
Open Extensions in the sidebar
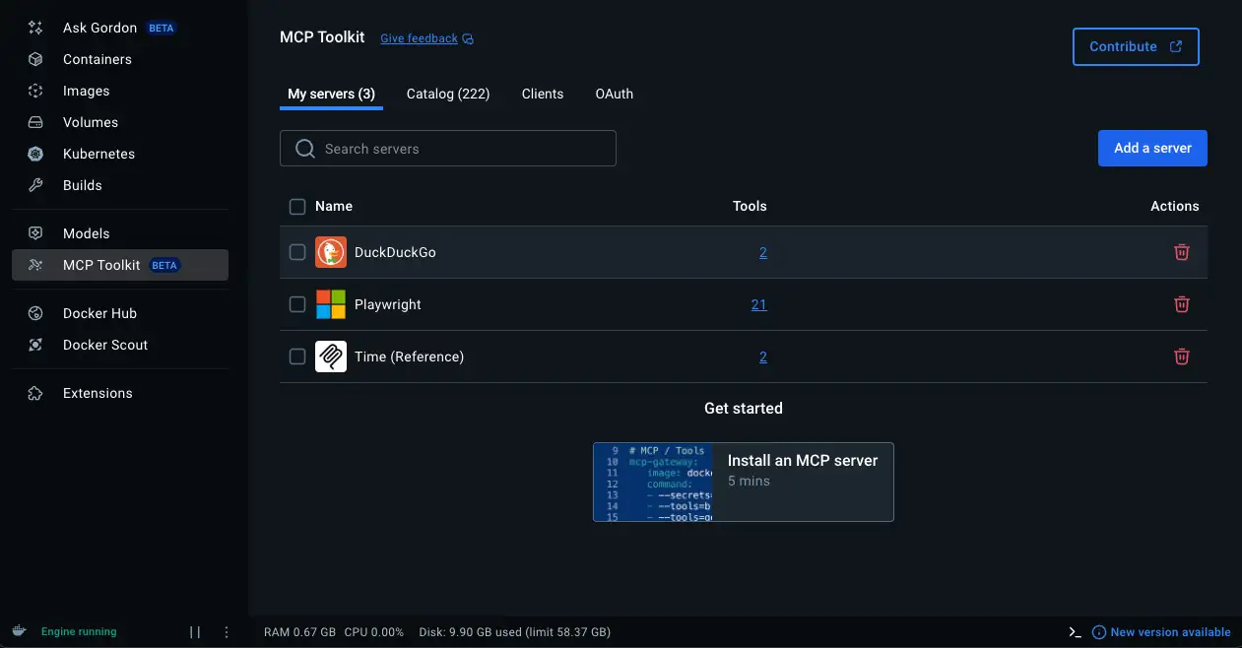(x=120, y=393)
